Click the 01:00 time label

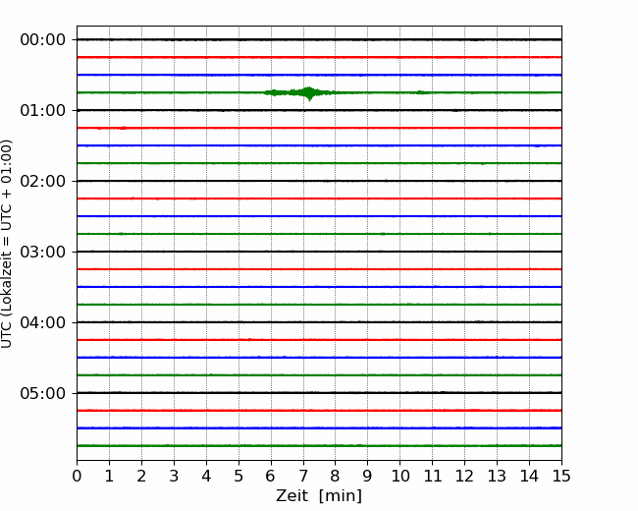[x=42, y=110]
